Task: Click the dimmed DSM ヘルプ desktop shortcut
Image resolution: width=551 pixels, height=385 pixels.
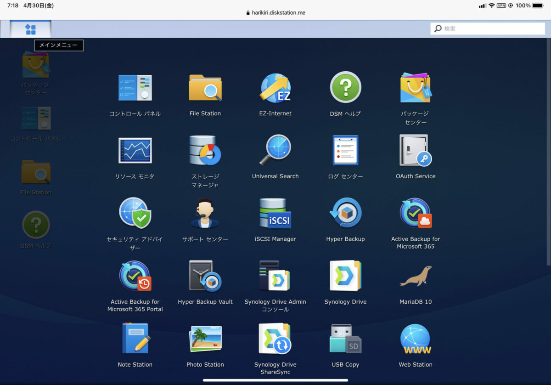Action: point(36,230)
